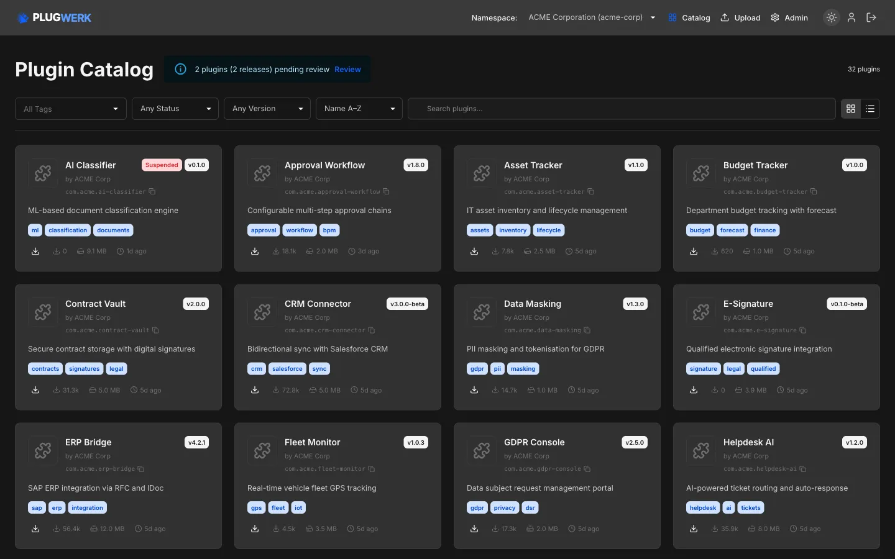The image size is (895, 559).
Task: Click the Upload icon in the top bar
Action: [724, 17]
